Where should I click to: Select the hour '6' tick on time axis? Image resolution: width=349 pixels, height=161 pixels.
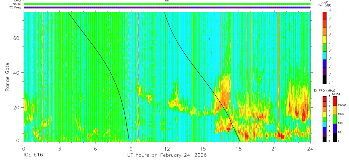(x=95, y=149)
